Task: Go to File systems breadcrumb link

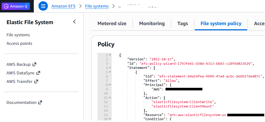Action: click(97, 6)
